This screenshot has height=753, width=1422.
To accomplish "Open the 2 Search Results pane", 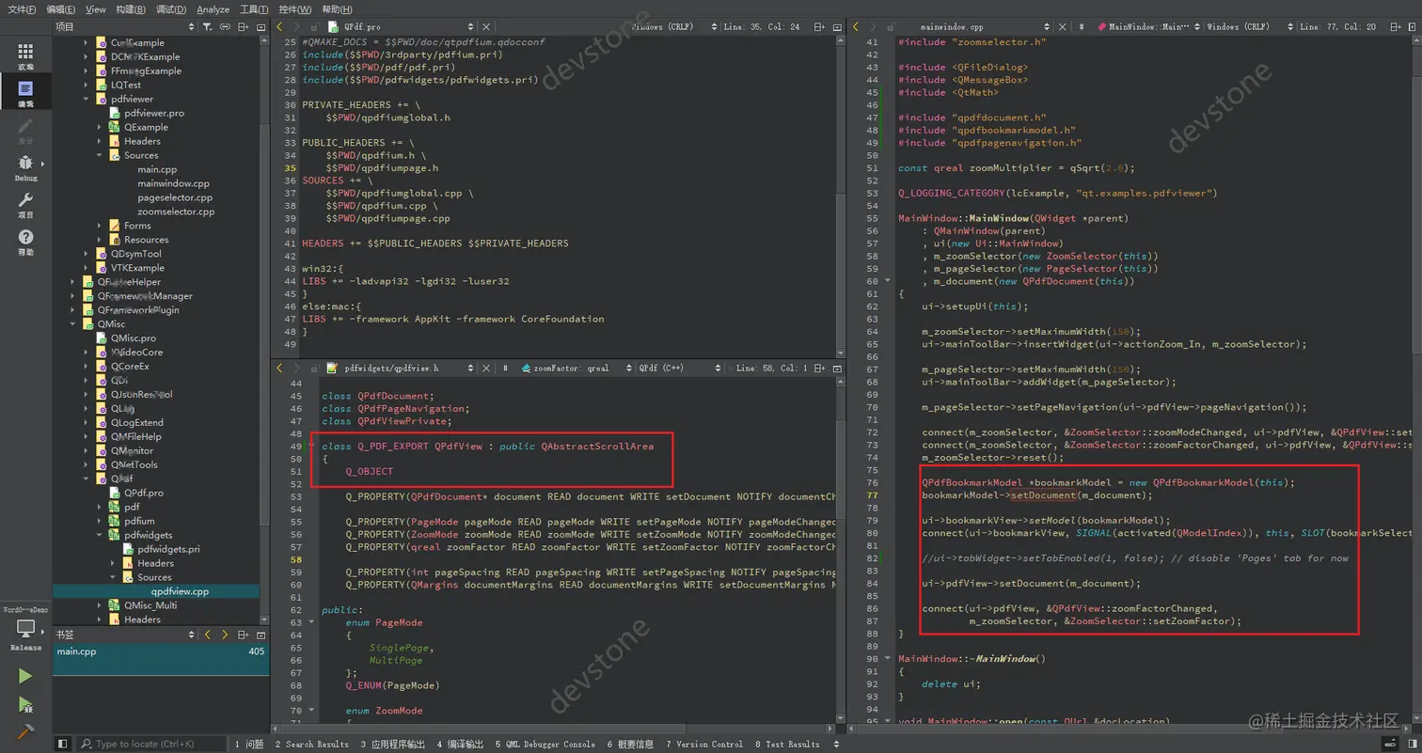I will click(x=311, y=744).
